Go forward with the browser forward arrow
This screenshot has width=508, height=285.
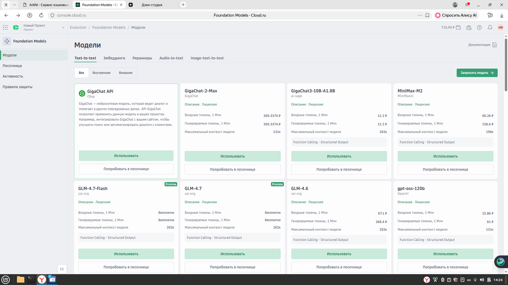[18, 15]
